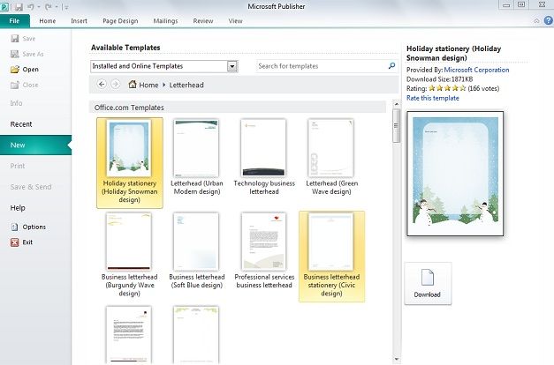
Task: Select Letterhead Urban Modern design template
Action: pos(197,158)
